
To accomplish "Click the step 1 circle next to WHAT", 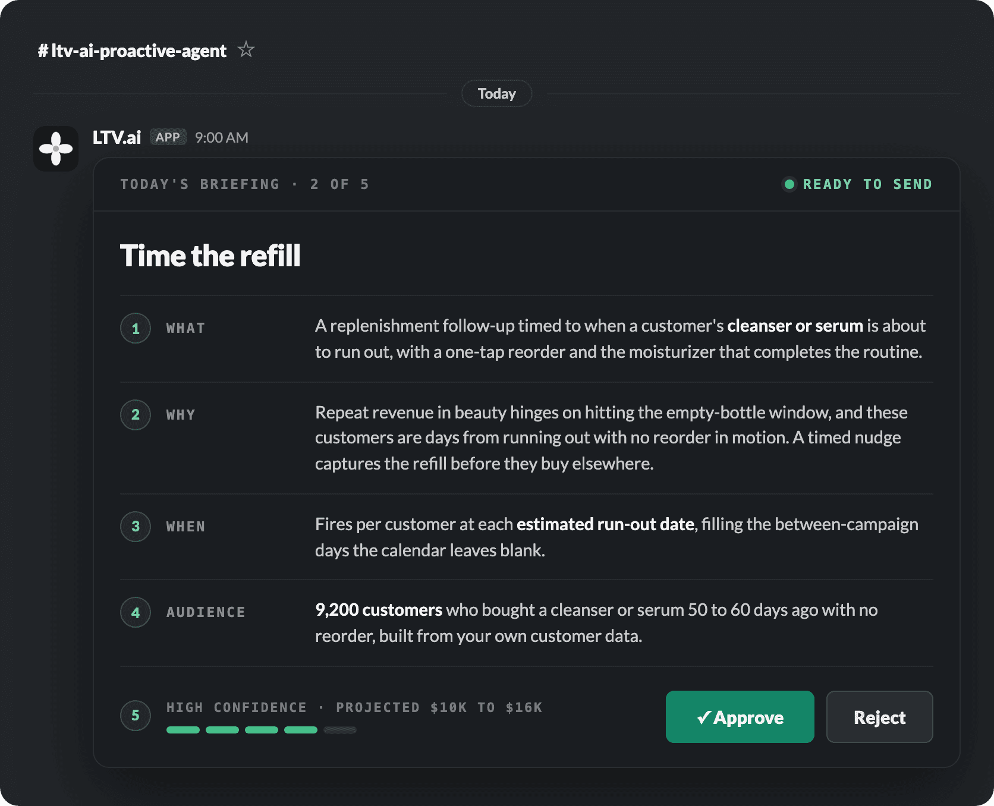I will click(x=136, y=329).
